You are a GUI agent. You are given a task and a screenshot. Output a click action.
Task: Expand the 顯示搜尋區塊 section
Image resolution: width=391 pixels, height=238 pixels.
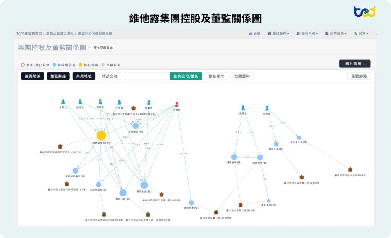102,48
